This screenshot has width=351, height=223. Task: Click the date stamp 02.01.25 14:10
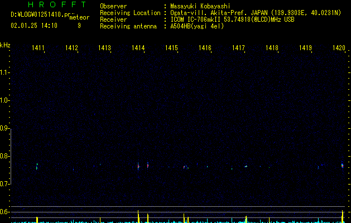pos(34,26)
